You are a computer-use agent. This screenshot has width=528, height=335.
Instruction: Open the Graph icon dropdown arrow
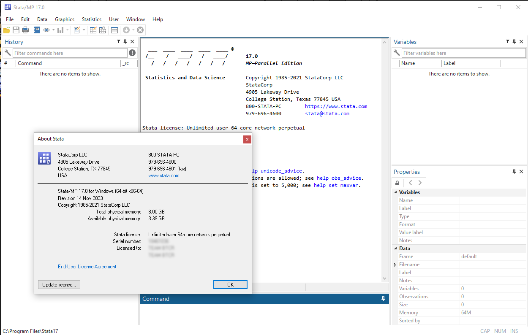[x=67, y=30]
